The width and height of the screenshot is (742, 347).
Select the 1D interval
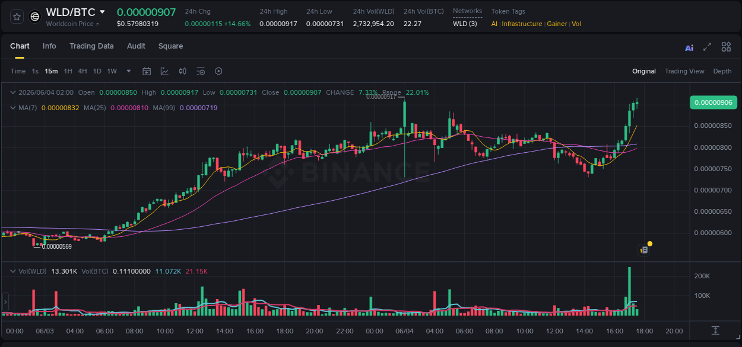coord(97,71)
